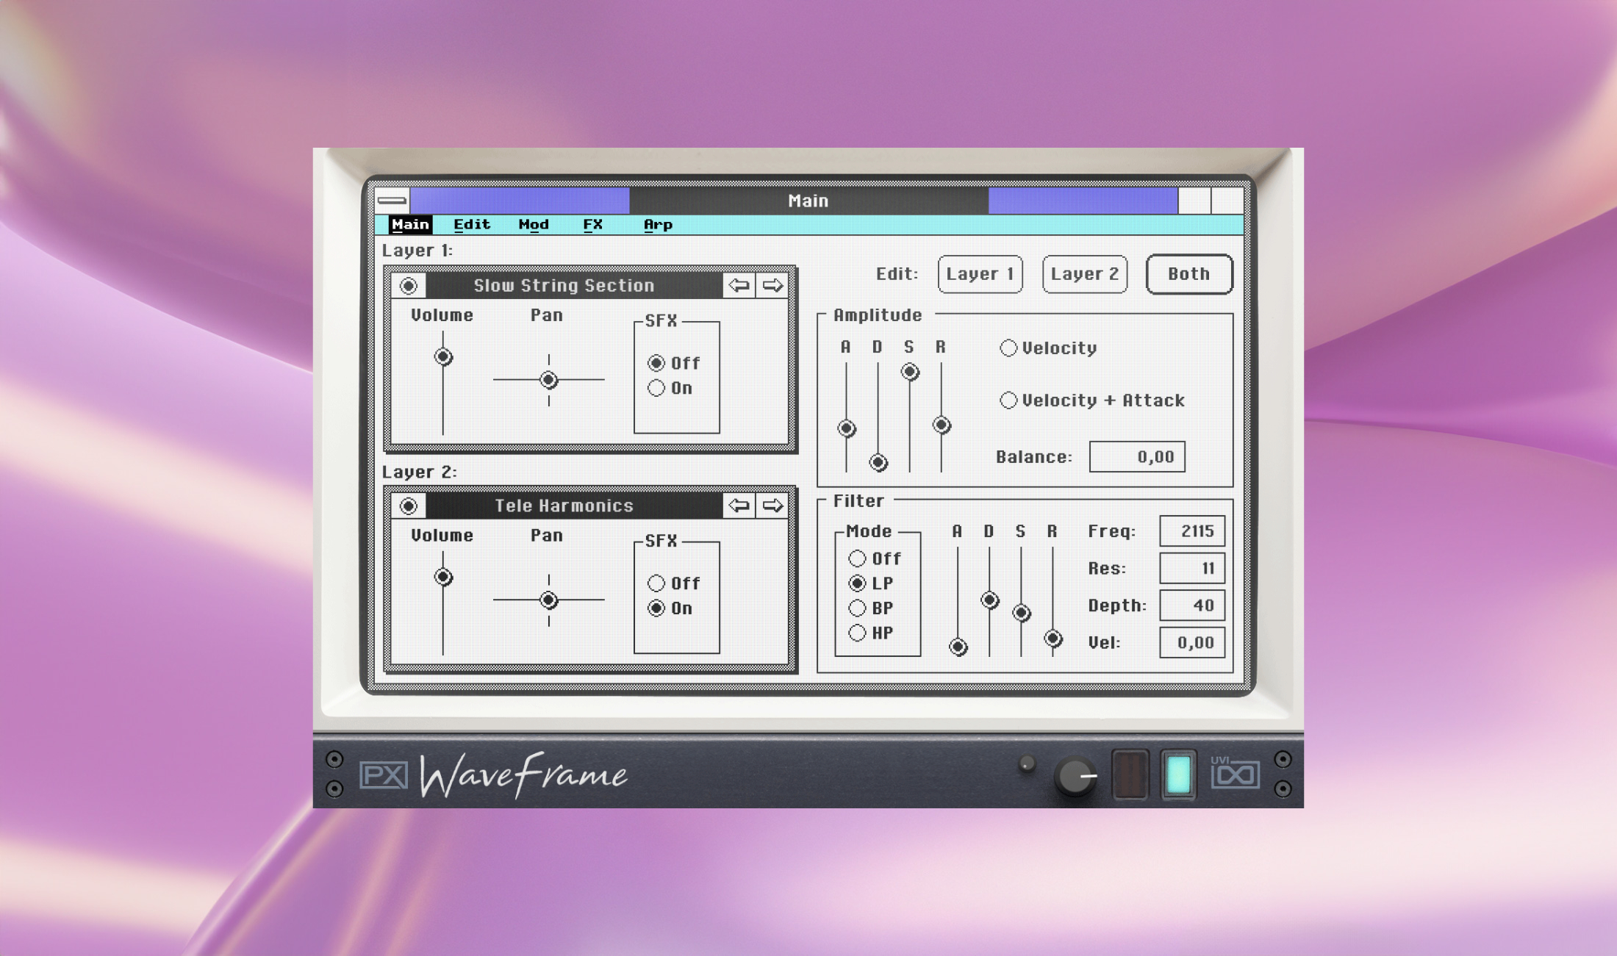Click the window control icon on Slow String Section titlebar
The image size is (1617, 956).
tap(409, 287)
